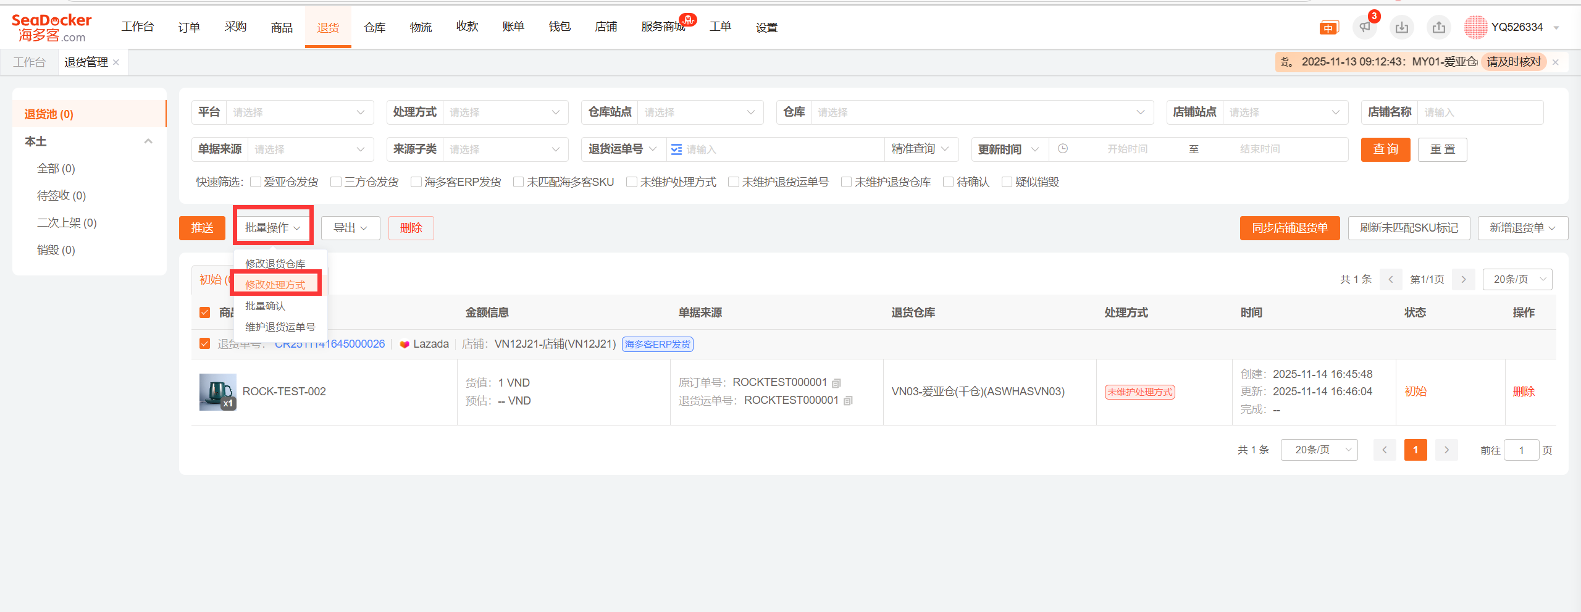
Task: Click the batch input icon in 退货运单号 field
Action: (676, 149)
